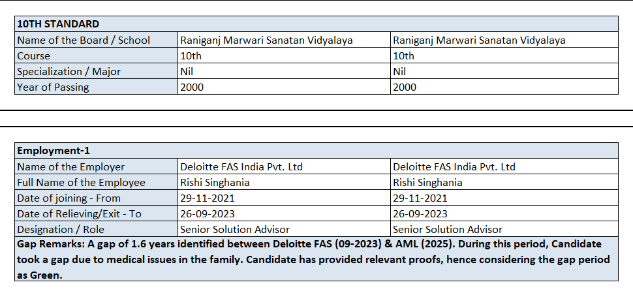Select the Name of the Employer label
633x295 pixels.
(70, 166)
